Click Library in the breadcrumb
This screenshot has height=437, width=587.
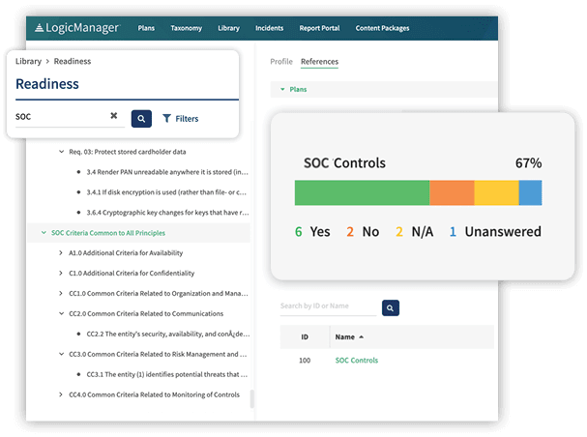pos(28,61)
